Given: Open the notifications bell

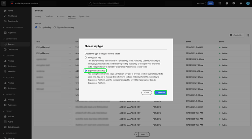Looking at the screenshot, I should tap(241, 3).
